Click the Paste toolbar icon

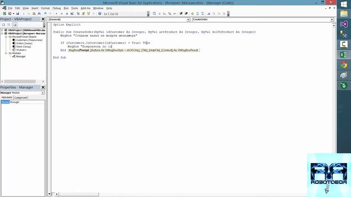[x=34, y=14]
